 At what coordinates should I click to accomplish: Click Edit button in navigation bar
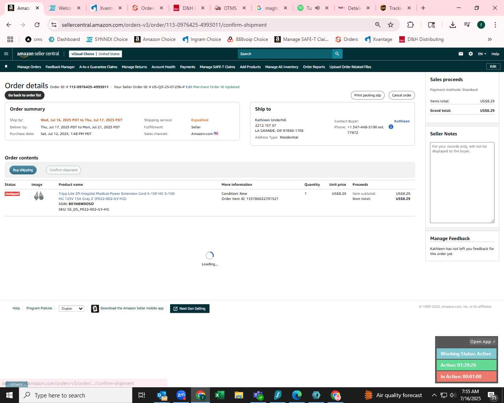[493, 67]
